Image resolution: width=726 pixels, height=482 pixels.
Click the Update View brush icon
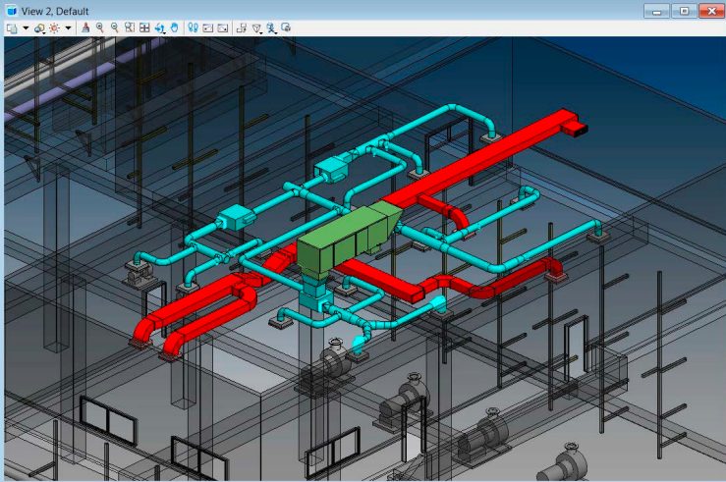click(x=85, y=27)
